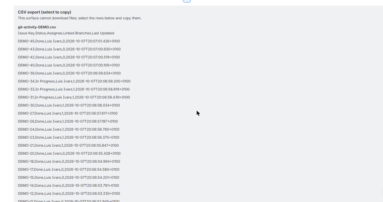
Task: Click the DEMO-27 row text
Action: click(x=68, y=113)
